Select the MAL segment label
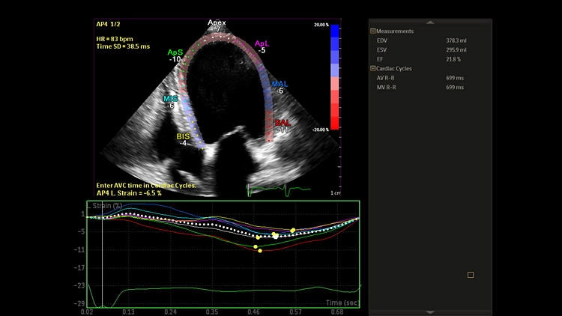562x316 pixels. click(280, 84)
